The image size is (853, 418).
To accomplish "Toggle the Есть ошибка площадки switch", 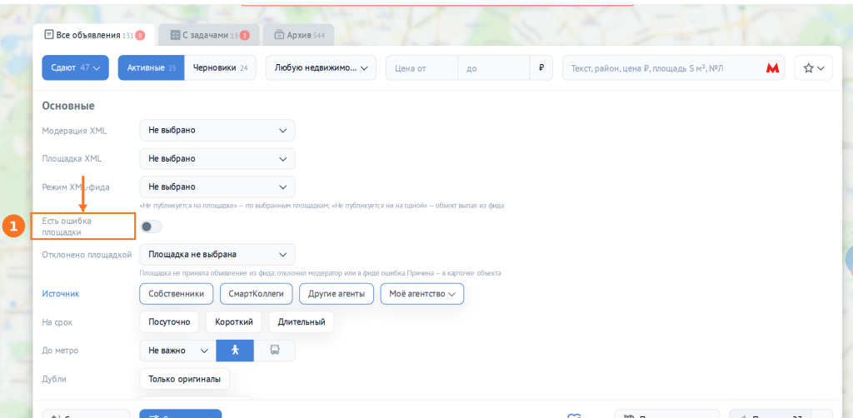I will pyautogui.click(x=151, y=226).
